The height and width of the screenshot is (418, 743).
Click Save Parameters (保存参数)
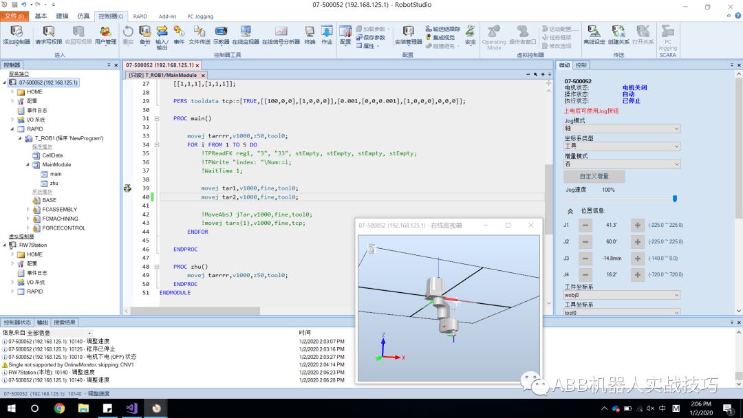[x=371, y=37]
